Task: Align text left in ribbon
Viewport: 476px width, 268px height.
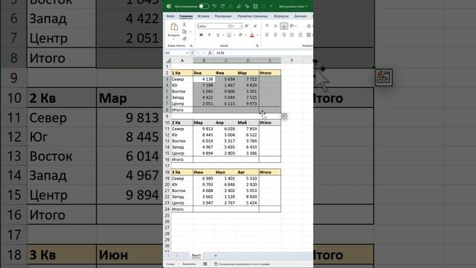Action: tap(267, 35)
